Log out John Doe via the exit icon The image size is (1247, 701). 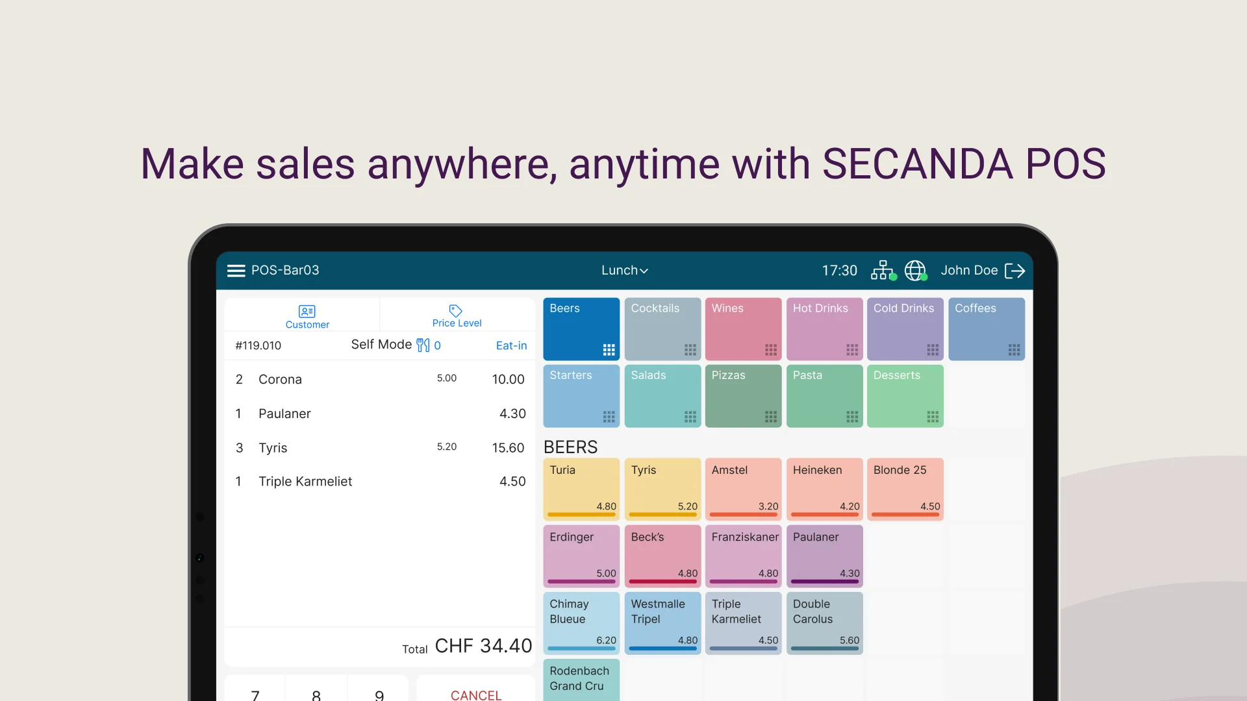click(1015, 271)
